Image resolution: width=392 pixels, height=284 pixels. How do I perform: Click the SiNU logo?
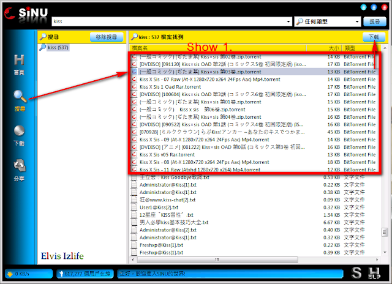pos(26,13)
